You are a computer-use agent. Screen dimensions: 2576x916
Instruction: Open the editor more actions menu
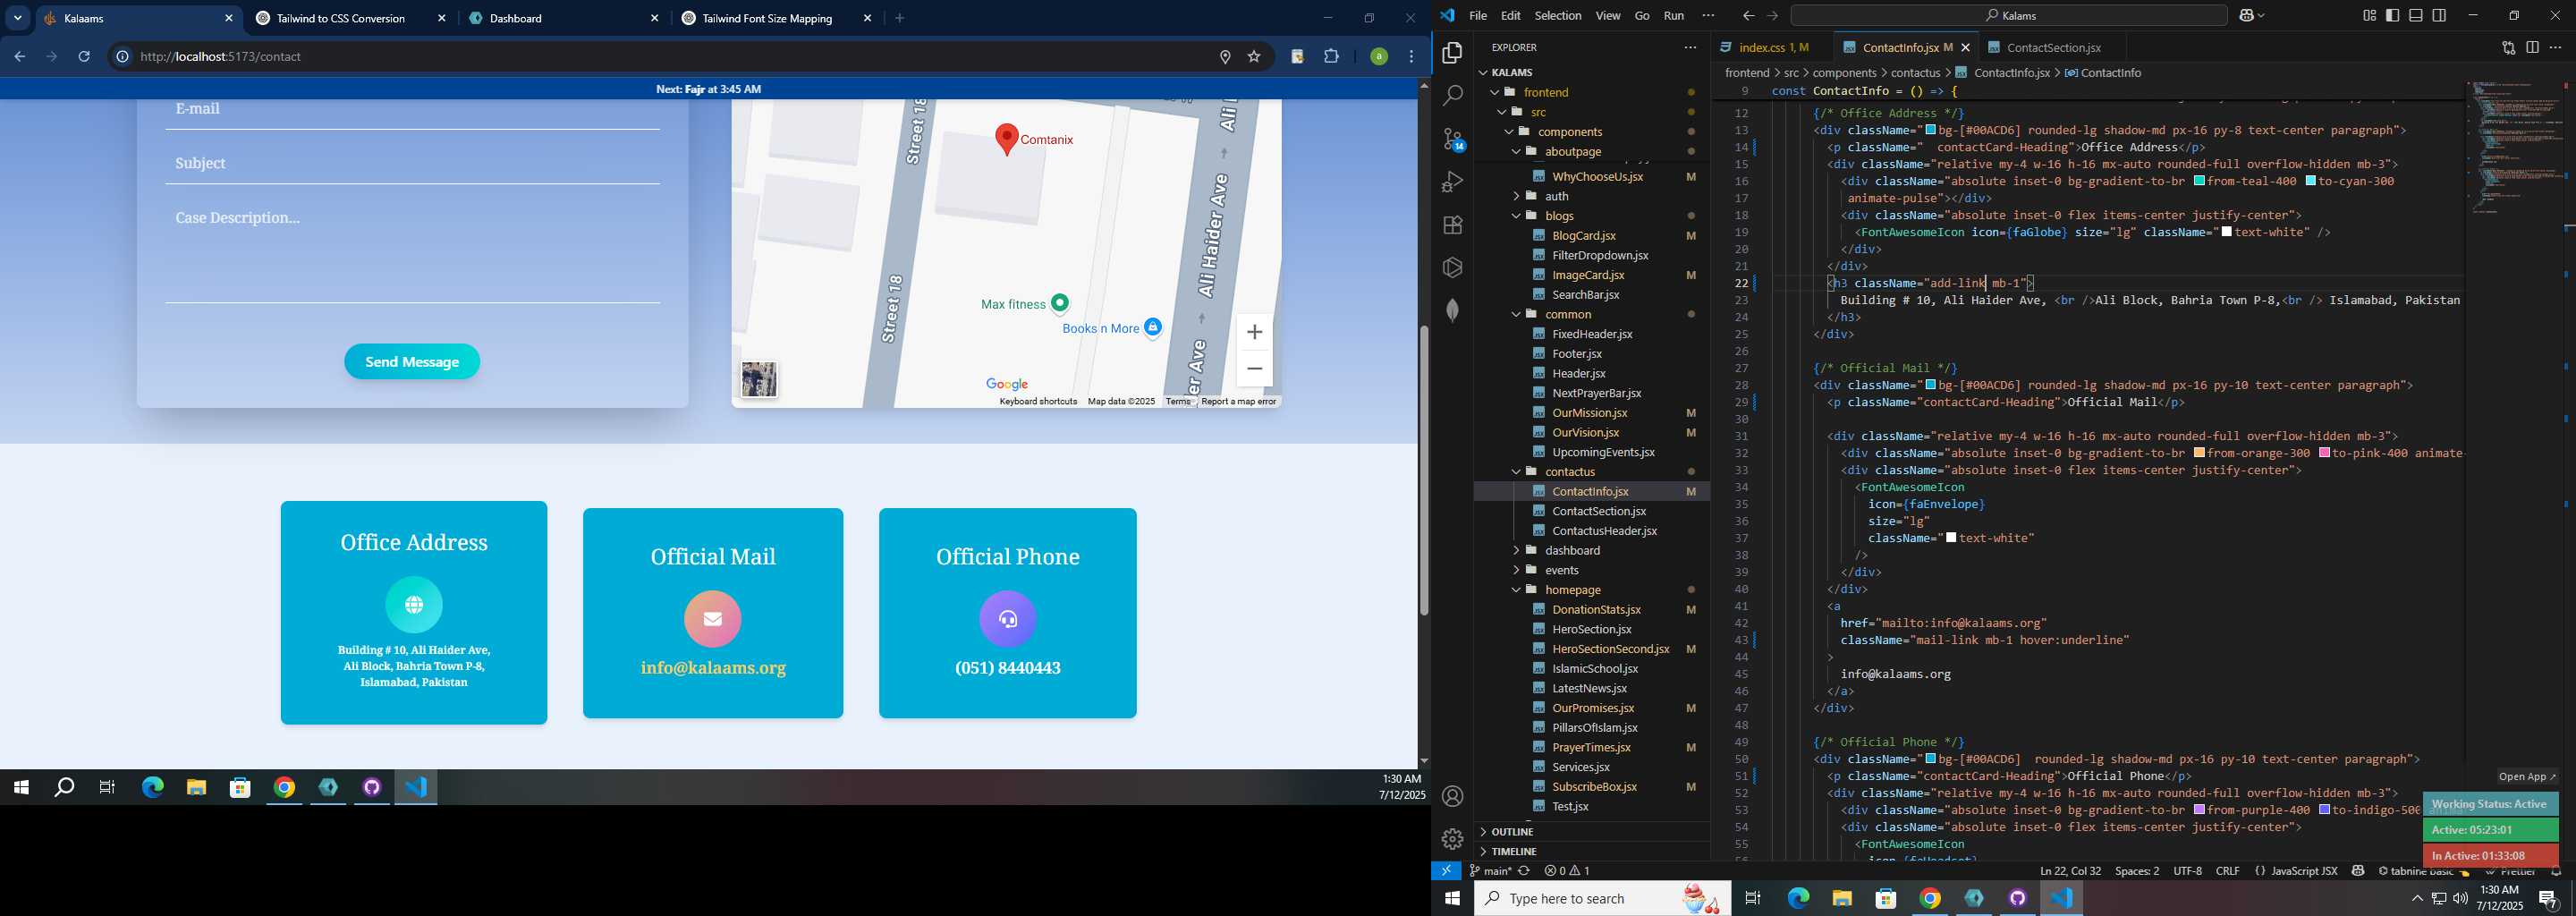pos(2556,47)
